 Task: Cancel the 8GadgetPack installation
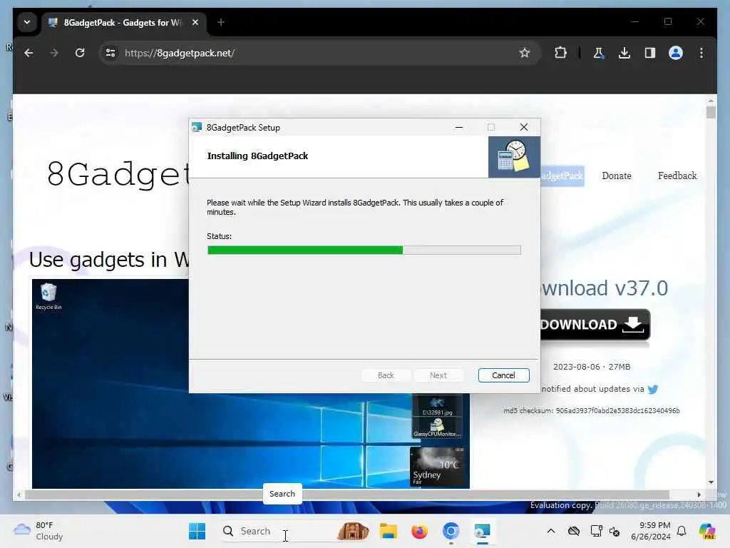tap(503, 375)
